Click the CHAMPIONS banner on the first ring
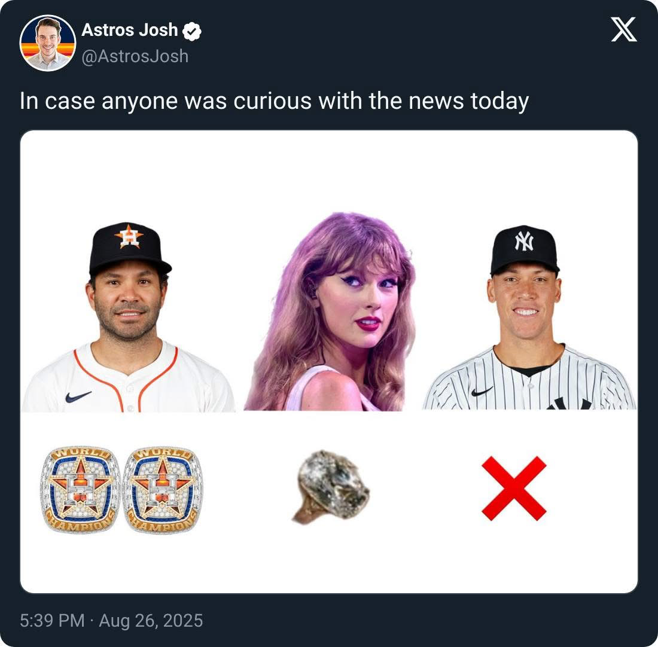The width and height of the screenshot is (658, 647). (x=80, y=523)
